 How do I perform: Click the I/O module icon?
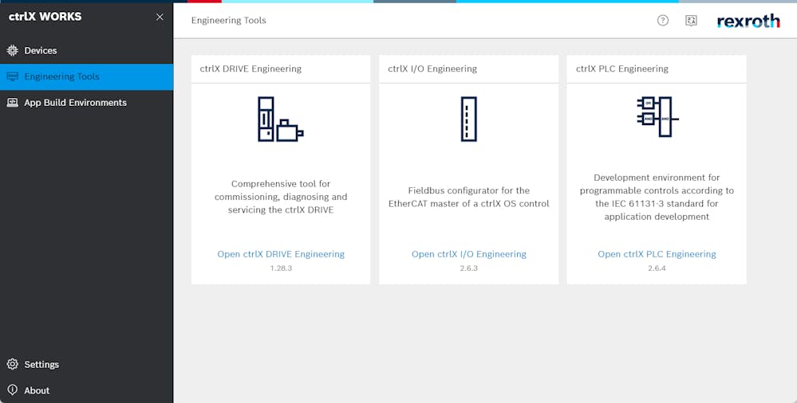coord(468,119)
